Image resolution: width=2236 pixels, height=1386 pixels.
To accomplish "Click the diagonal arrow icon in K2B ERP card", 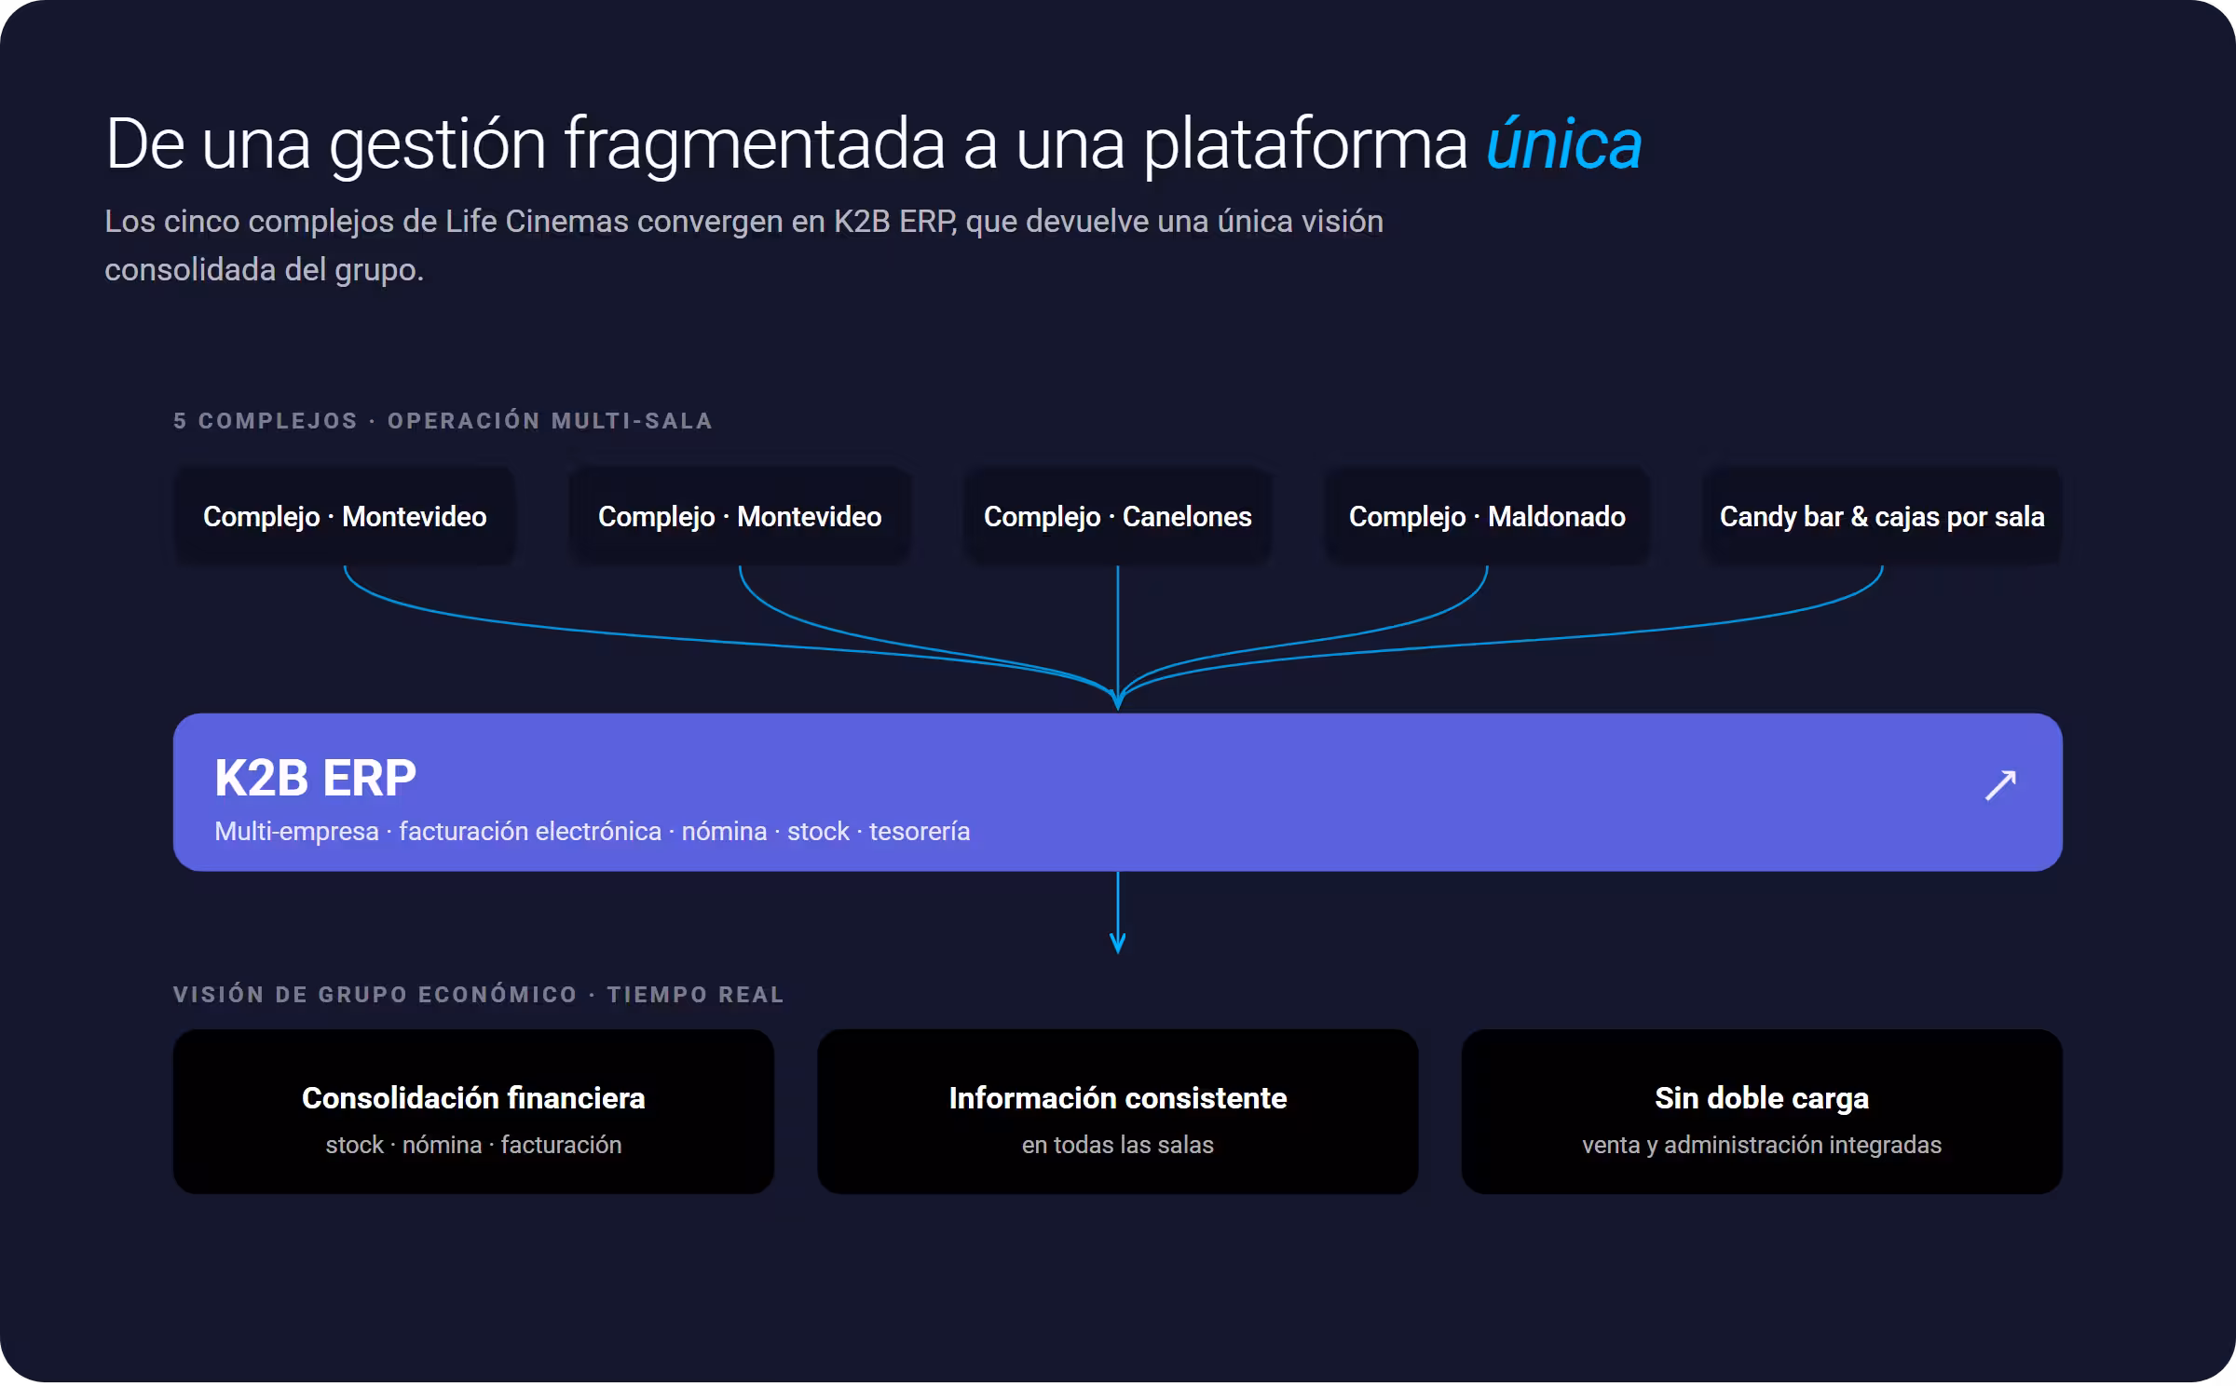I will [x=2000, y=785].
